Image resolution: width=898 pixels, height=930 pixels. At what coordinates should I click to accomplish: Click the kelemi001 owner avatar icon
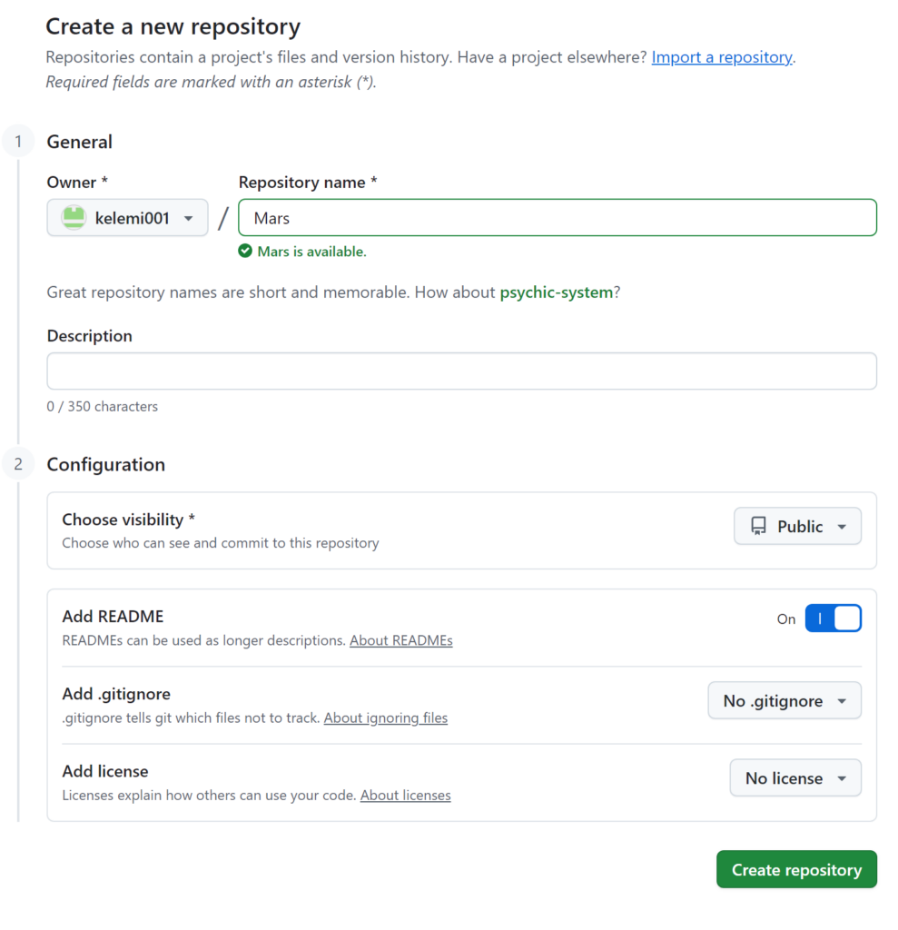pyautogui.click(x=74, y=218)
